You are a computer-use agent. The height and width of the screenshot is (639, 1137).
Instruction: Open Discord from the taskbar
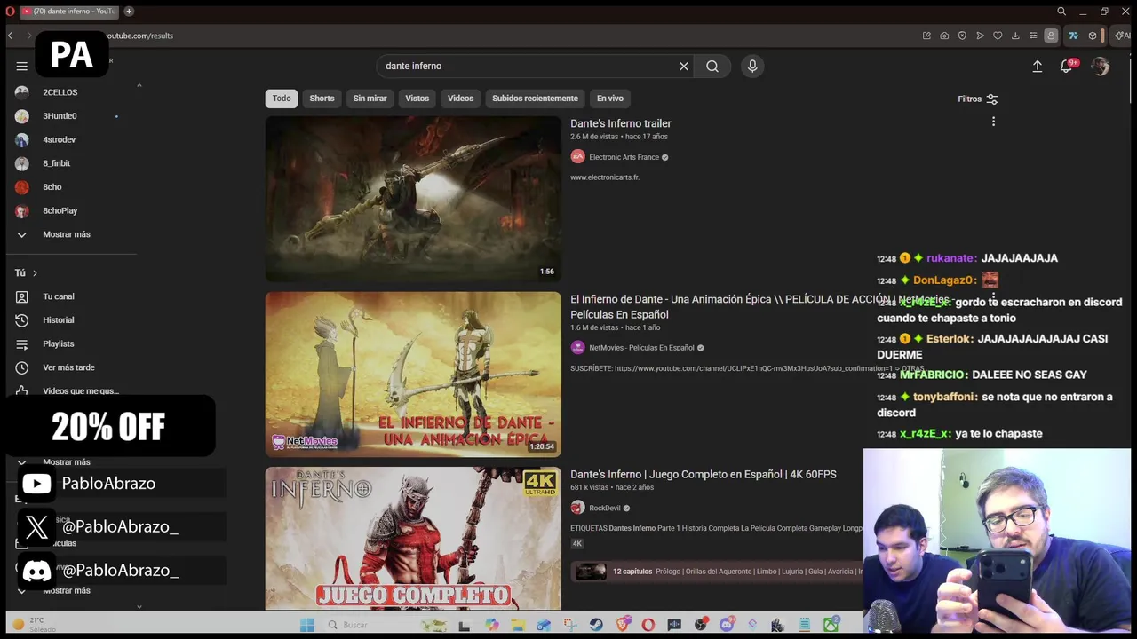(727, 625)
